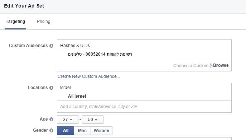
Task: Click the Hashes & UIDs audience group
Action: point(75,46)
